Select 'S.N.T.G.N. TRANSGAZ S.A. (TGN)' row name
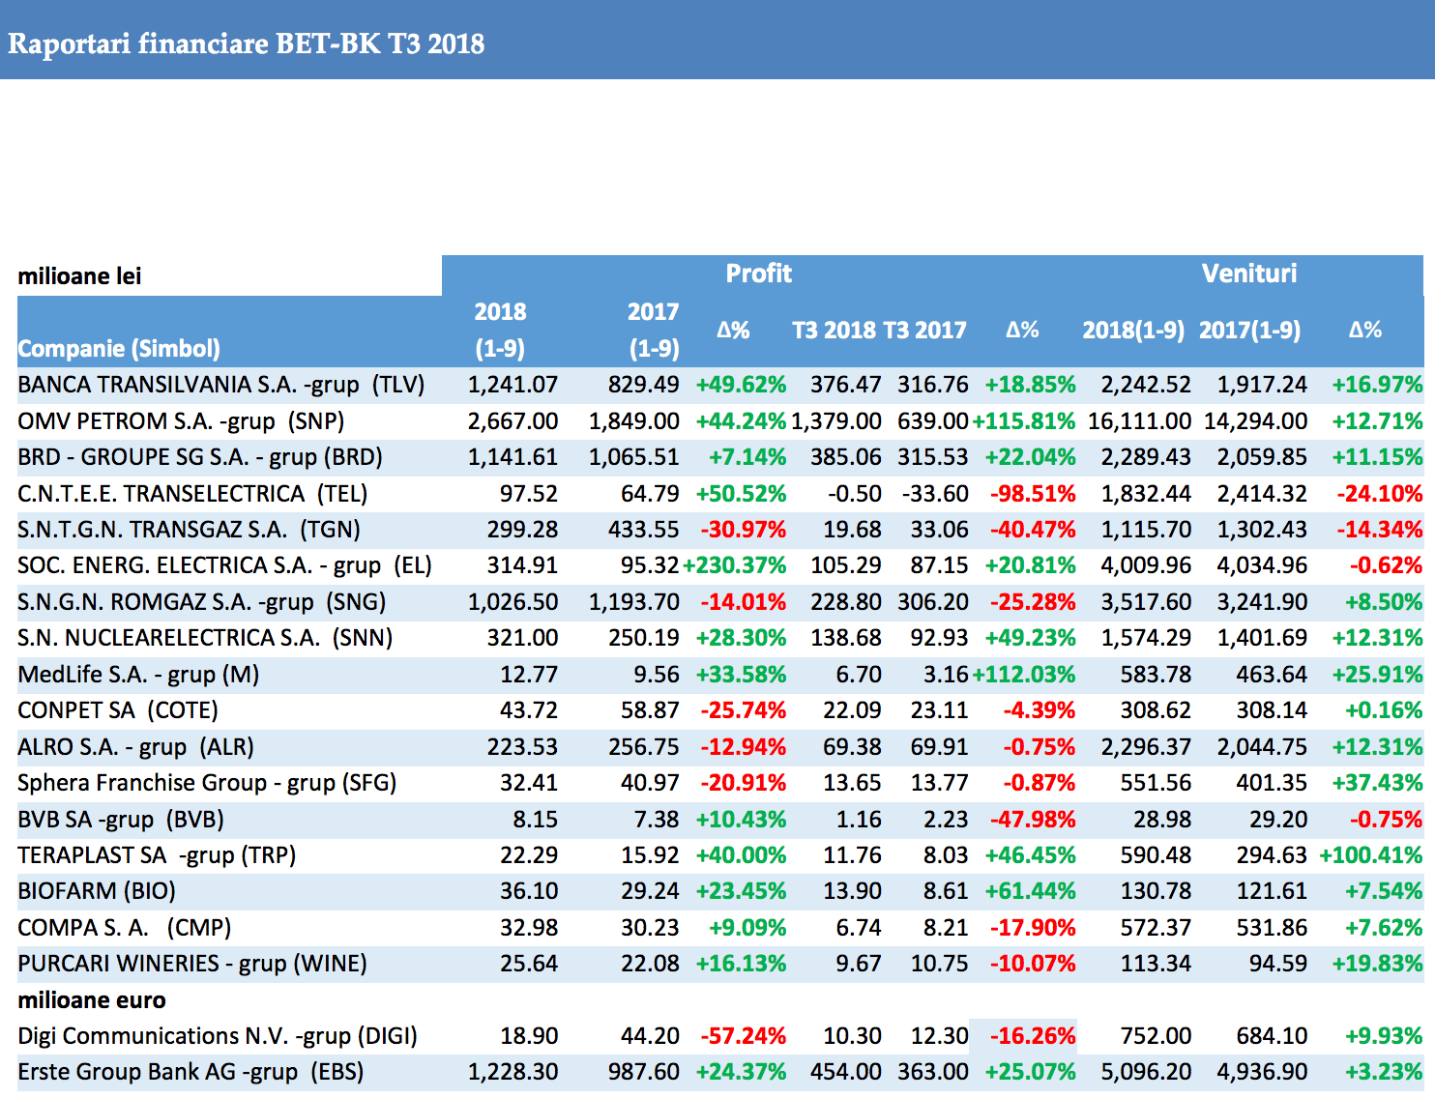The width and height of the screenshot is (1435, 1098). (x=189, y=530)
